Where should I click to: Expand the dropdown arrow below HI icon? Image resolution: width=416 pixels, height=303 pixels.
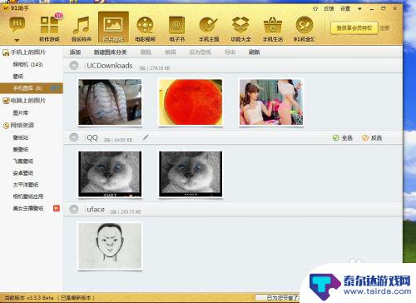(17, 40)
